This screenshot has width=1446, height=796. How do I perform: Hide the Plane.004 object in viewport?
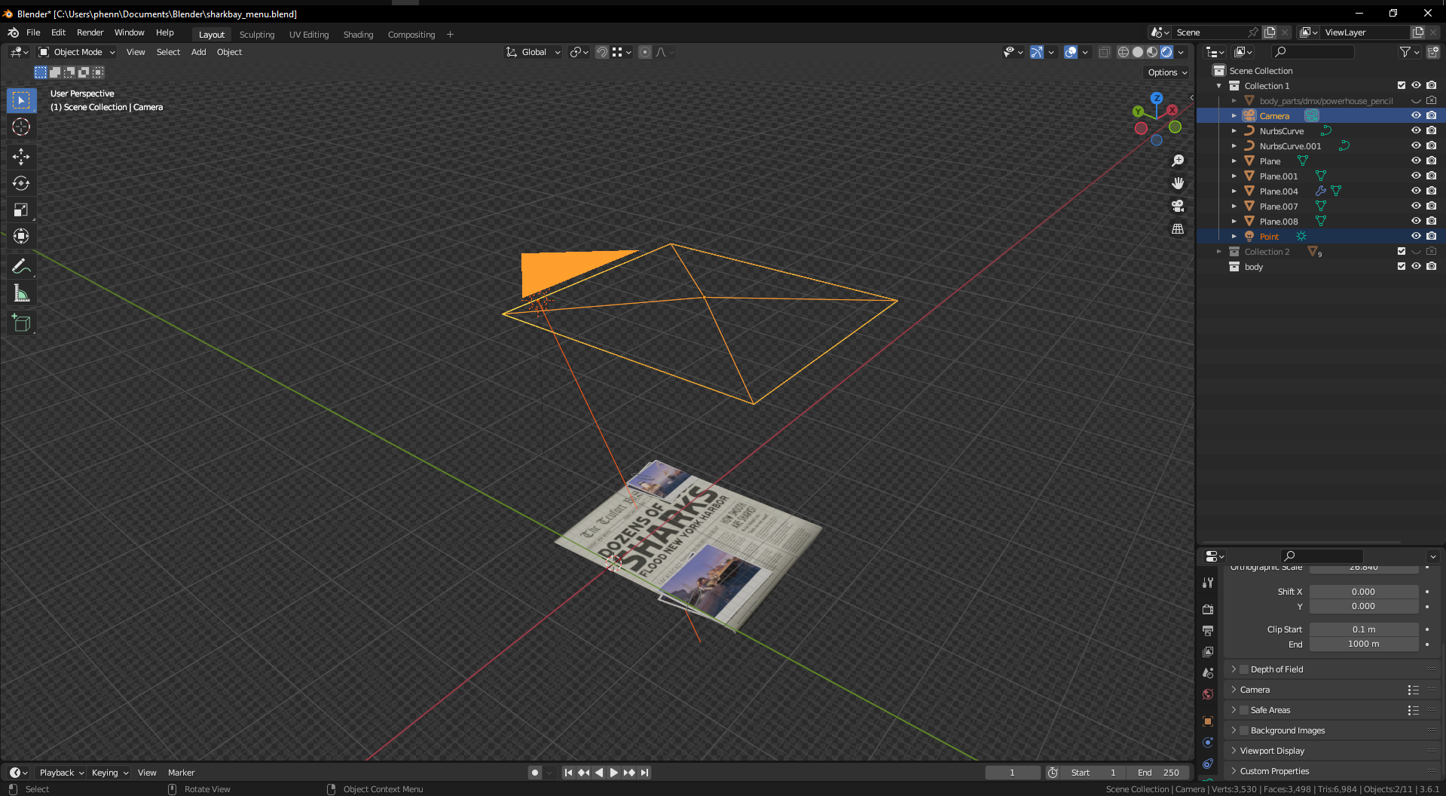coord(1416,191)
